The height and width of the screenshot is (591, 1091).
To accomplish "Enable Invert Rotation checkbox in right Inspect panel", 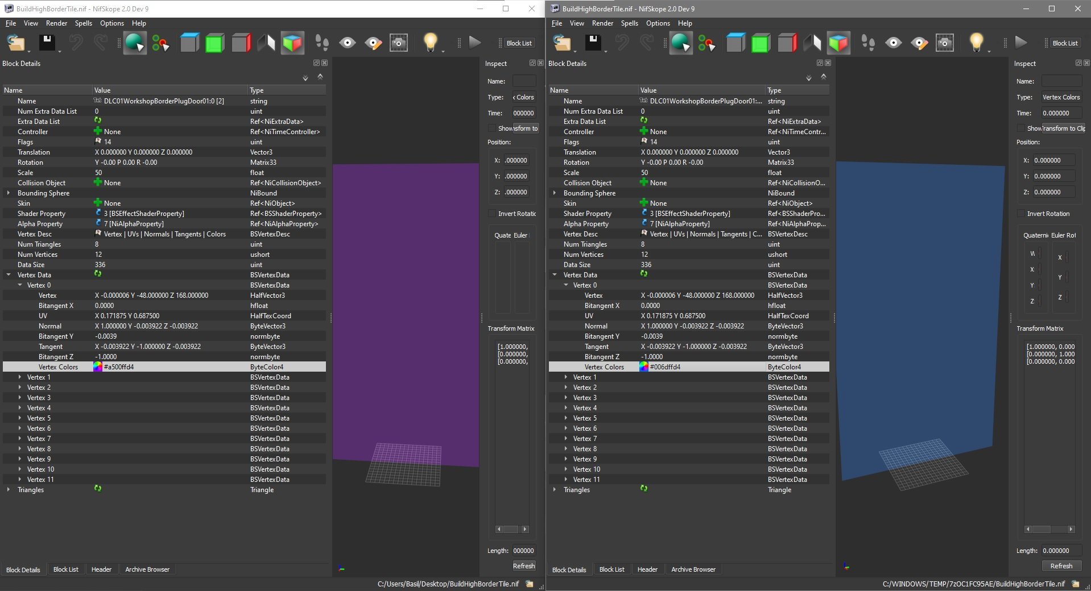I will tap(1021, 214).
